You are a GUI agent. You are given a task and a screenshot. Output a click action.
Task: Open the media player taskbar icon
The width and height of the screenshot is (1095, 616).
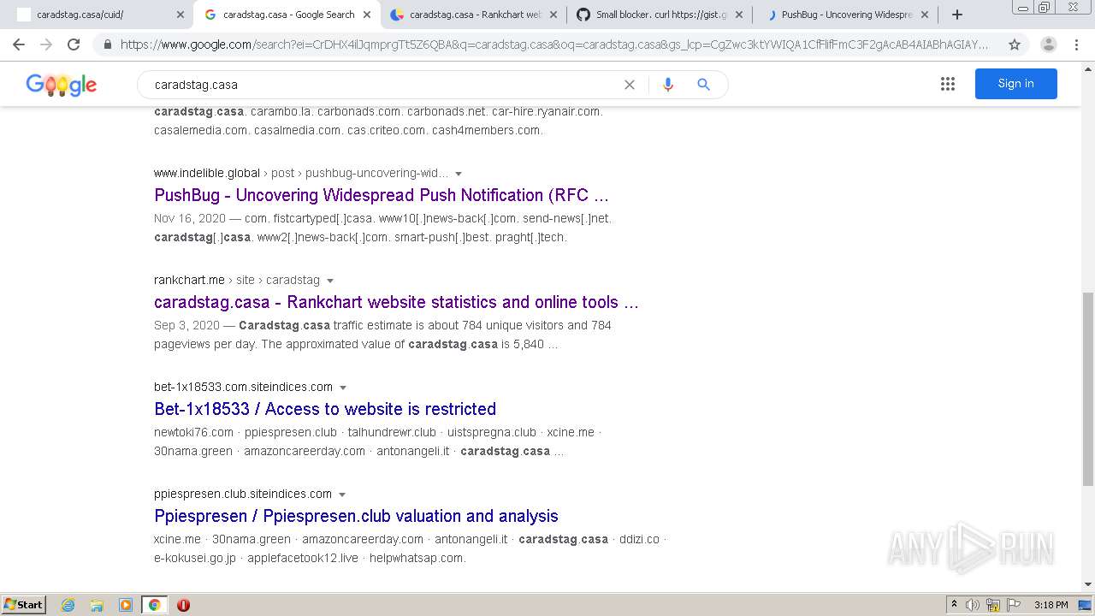126,605
